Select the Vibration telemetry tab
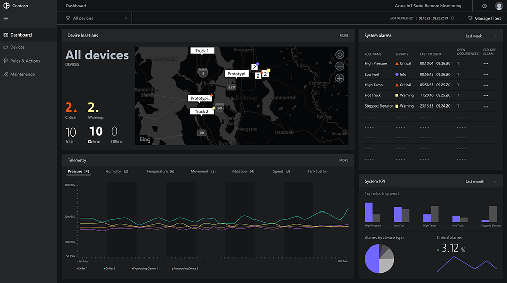The height and width of the screenshot is (283, 507). point(243,171)
